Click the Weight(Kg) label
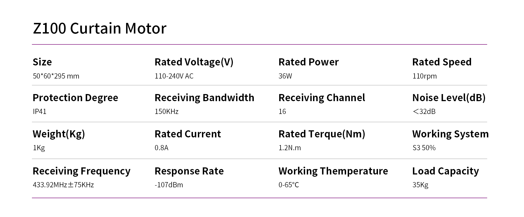 point(59,134)
